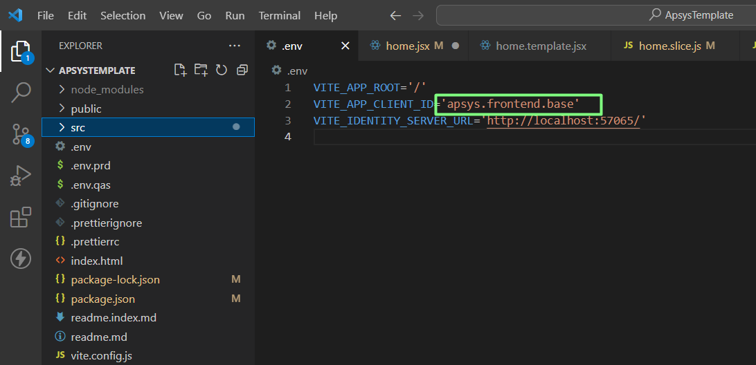
Task: Open Source Control view with 8 changes
Action: 21,134
